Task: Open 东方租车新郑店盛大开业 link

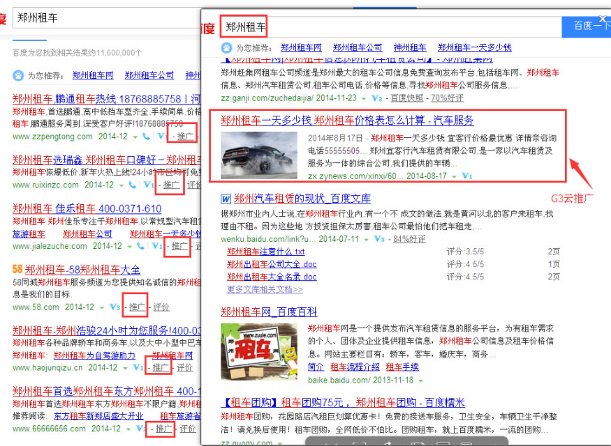Action: pyautogui.click(x=98, y=416)
